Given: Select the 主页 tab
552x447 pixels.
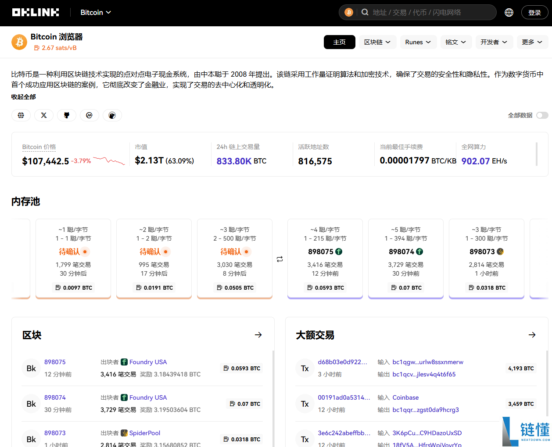Looking at the screenshot, I should [340, 42].
